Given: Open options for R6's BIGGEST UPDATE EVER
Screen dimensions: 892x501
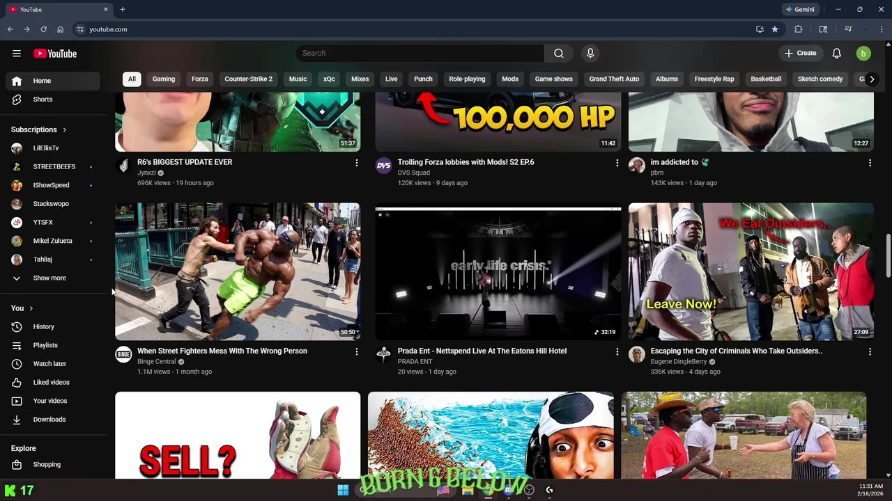Looking at the screenshot, I should coord(357,163).
